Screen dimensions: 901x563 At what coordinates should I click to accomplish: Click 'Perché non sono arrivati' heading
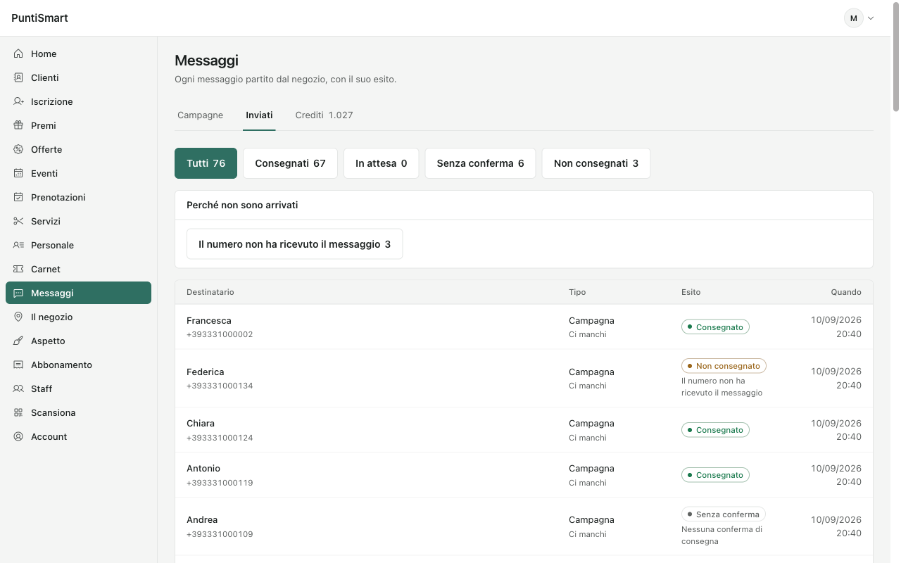242,205
